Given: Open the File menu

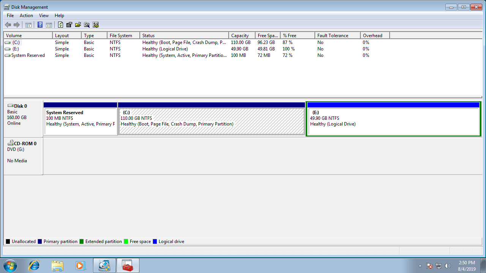Looking at the screenshot, I should [10, 16].
